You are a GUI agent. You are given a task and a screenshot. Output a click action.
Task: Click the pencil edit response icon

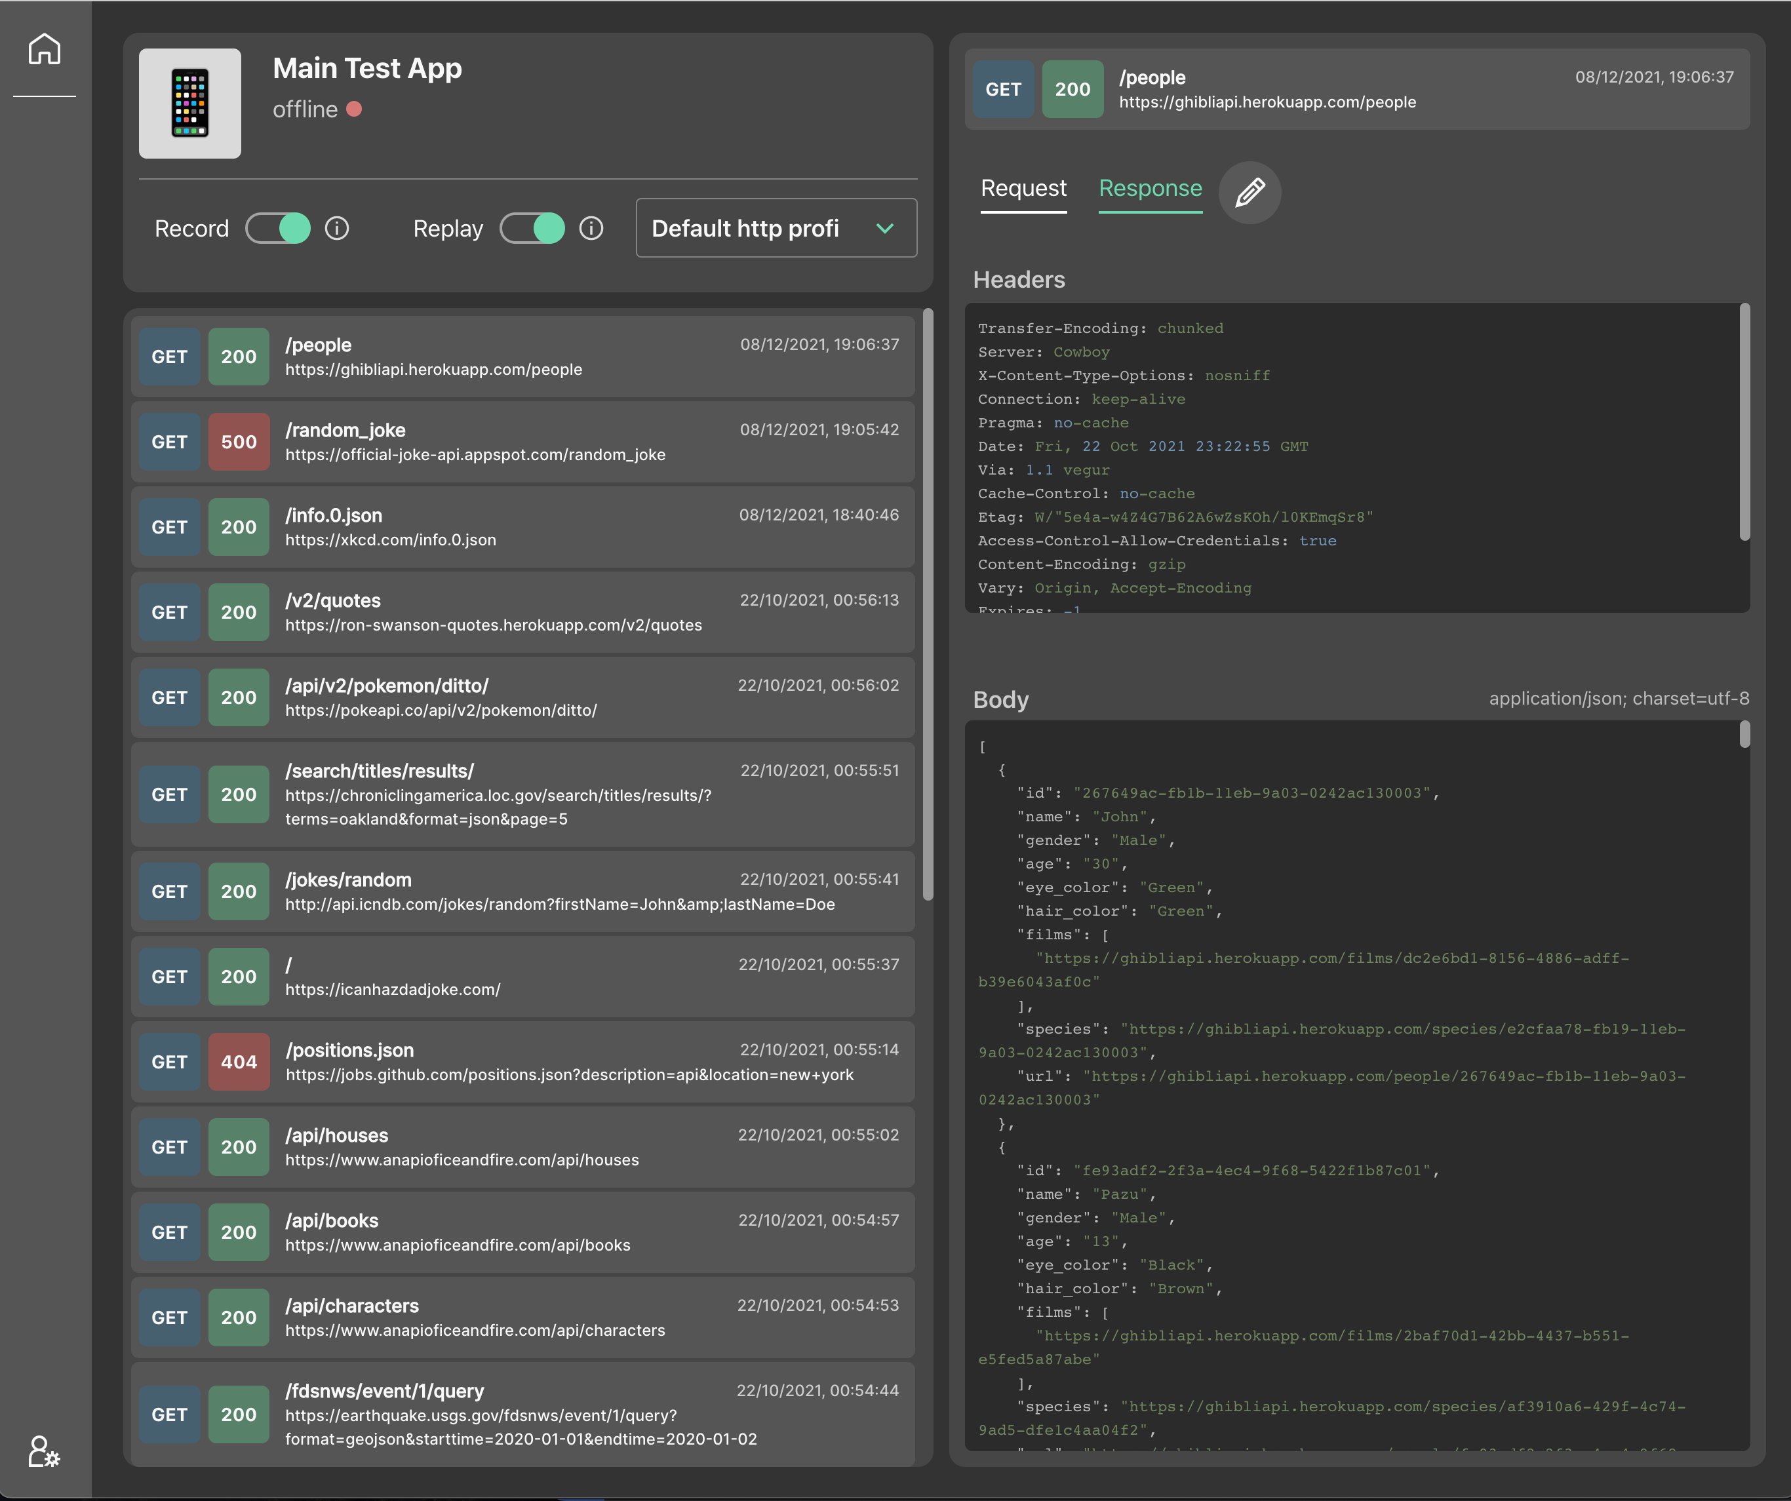coord(1250,193)
